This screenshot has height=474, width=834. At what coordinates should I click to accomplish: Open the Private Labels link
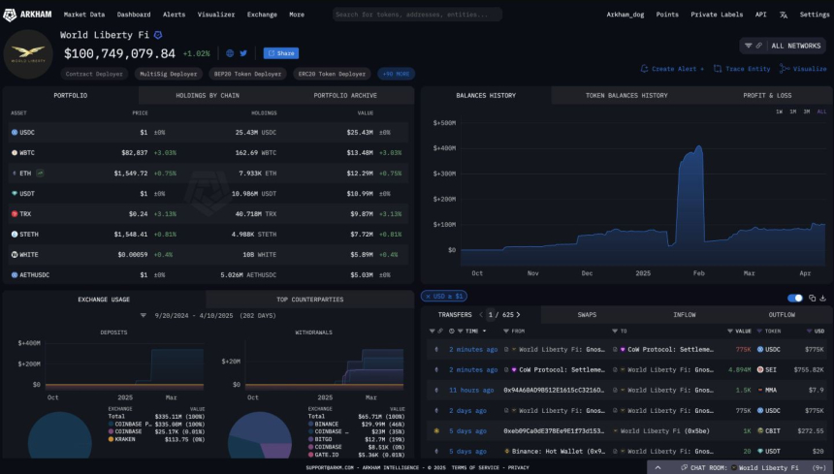pos(717,15)
